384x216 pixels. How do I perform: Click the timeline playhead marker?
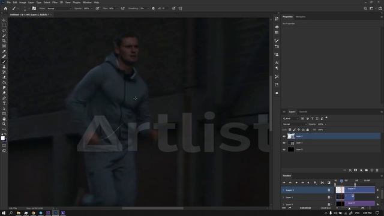341,181
